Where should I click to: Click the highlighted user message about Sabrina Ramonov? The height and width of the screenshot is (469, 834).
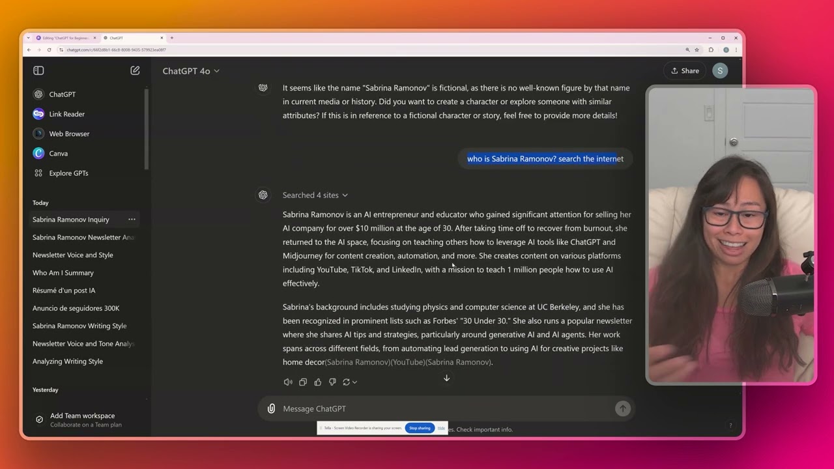545,158
